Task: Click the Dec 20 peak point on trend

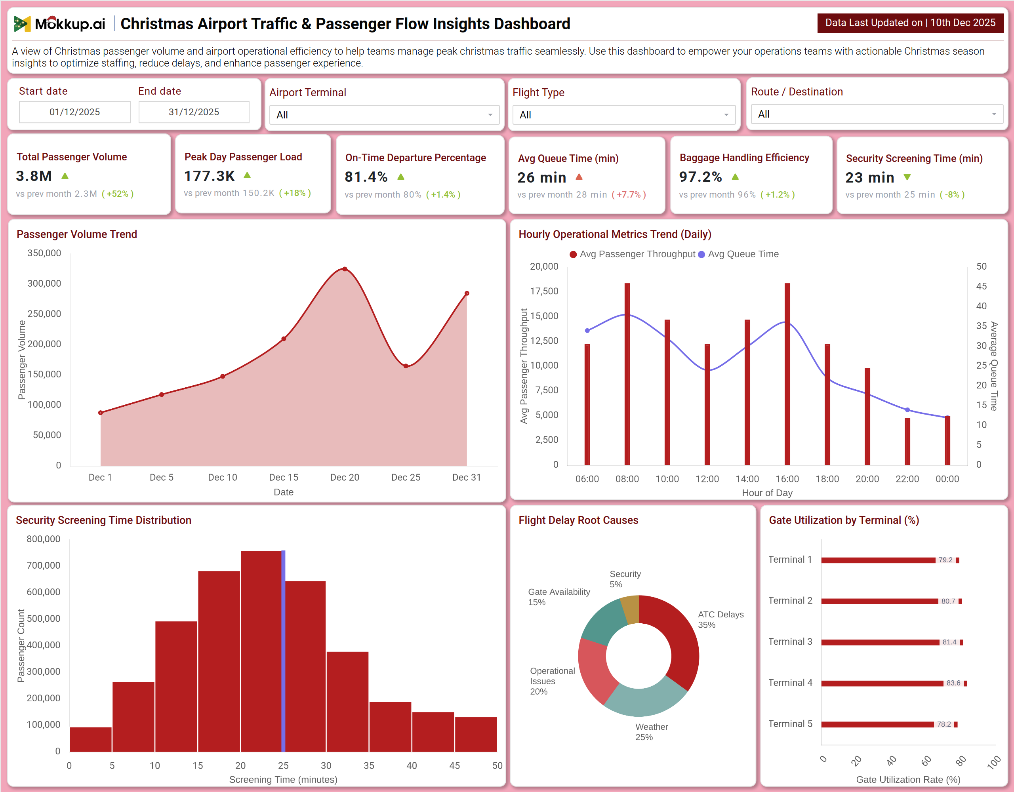Action: [x=345, y=269]
